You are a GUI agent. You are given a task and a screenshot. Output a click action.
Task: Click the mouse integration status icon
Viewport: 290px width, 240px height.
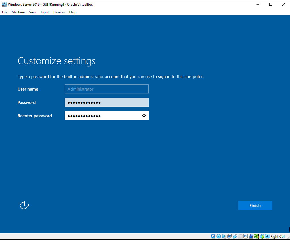262,236
